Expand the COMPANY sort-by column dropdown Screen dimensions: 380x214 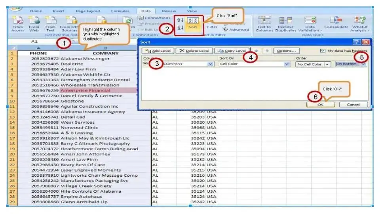(x=211, y=64)
